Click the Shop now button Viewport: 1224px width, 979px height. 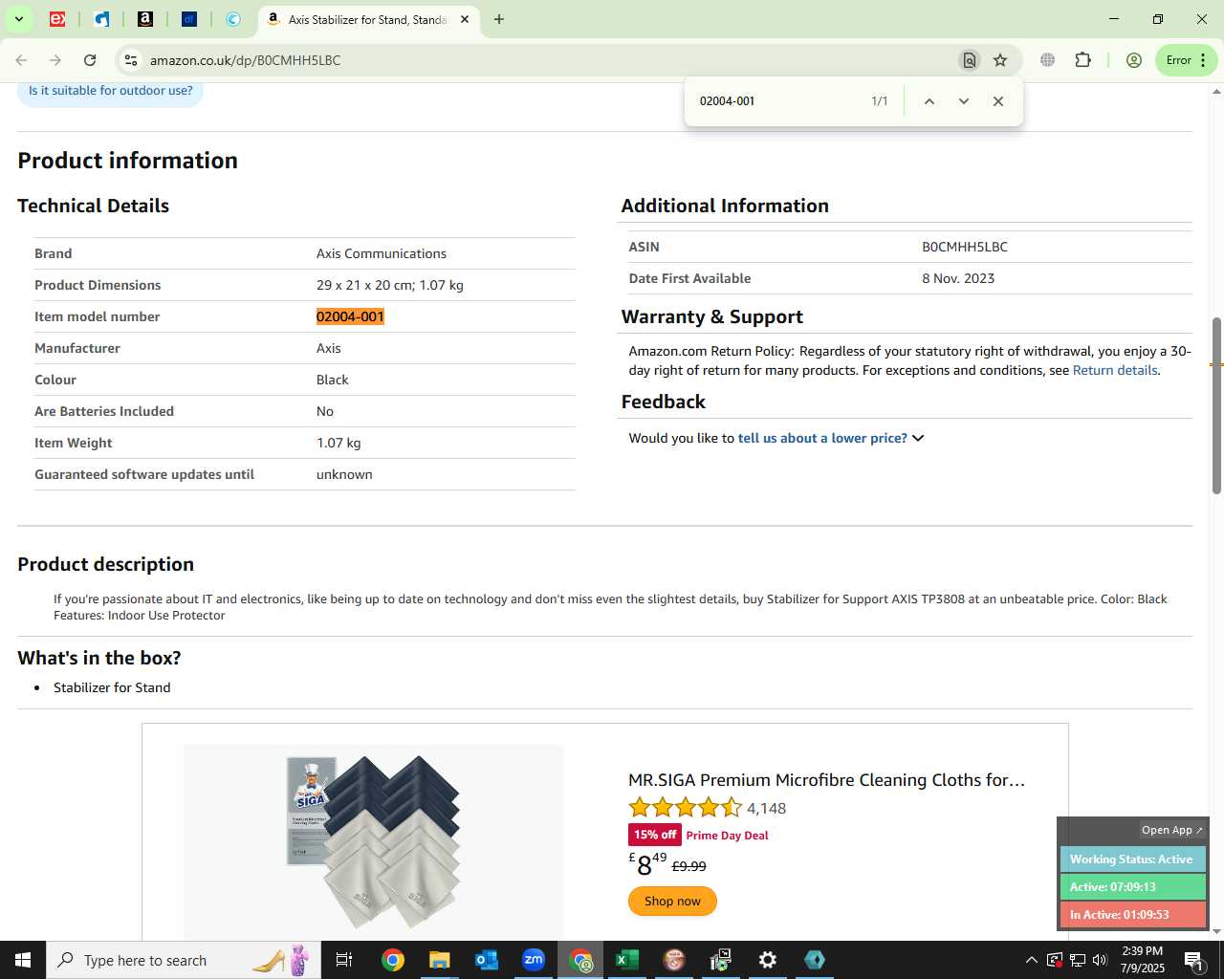pos(672,901)
